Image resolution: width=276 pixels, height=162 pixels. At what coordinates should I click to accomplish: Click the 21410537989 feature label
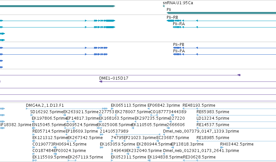coord(114,132)
